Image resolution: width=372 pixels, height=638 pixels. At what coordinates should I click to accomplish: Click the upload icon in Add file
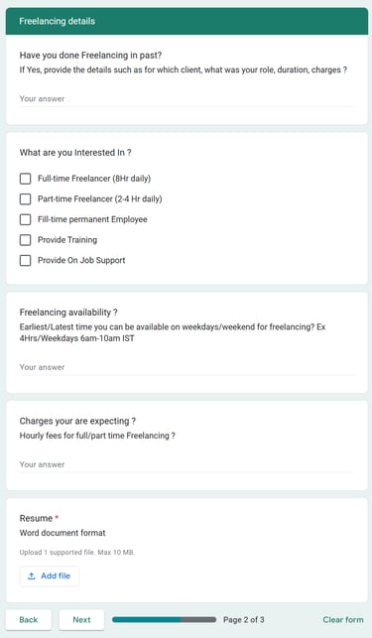click(32, 576)
